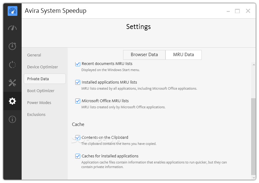The image size is (259, 183).
Task: Open Power Modes settings
Action: pos(39,103)
